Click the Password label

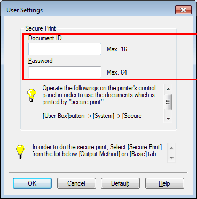(x=41, y=61)
